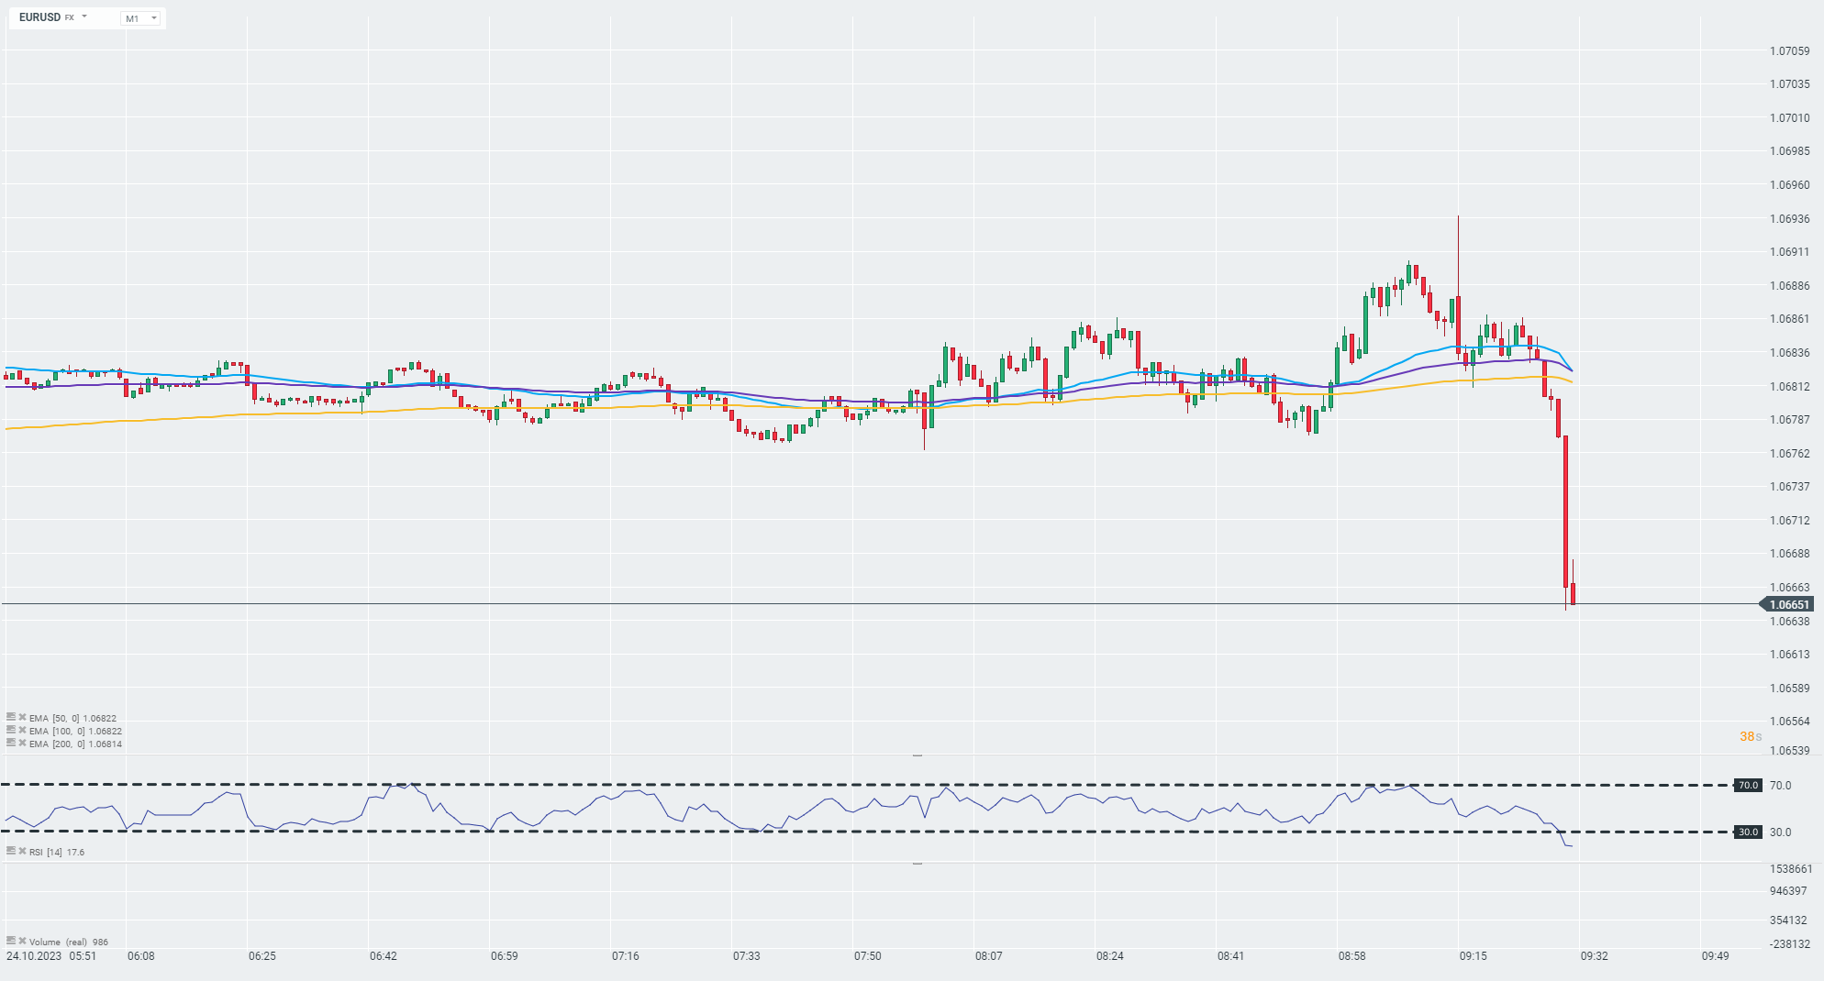1824x981 pixels.
Task: Grab the divider handle above RSI panel
Action: [918, 755]
